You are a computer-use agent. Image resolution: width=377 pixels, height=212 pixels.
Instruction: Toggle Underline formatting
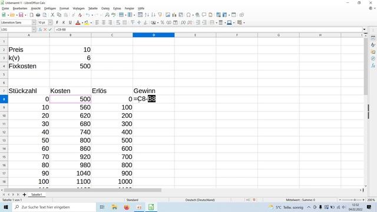tap(70, 22)
